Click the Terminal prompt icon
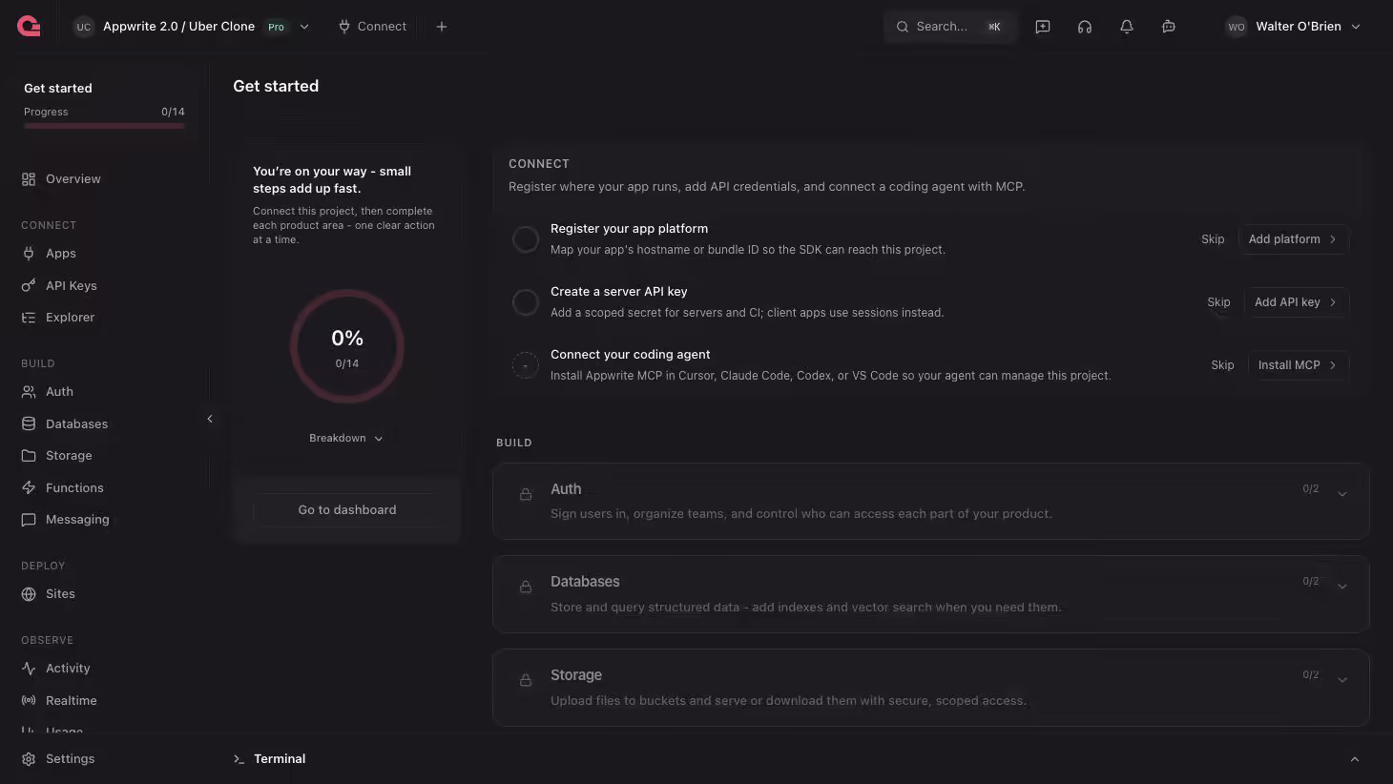 [239, 759]
